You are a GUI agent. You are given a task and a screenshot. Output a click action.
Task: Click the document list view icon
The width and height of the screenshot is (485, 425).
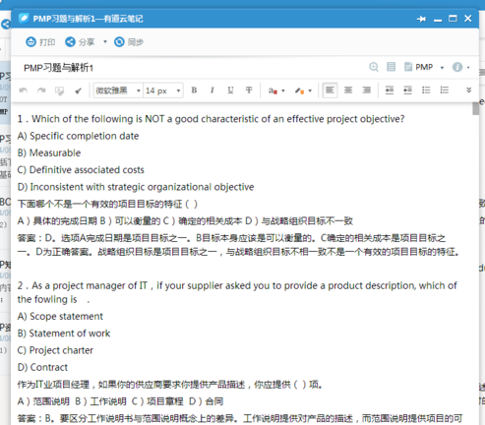tap(391, 67)
